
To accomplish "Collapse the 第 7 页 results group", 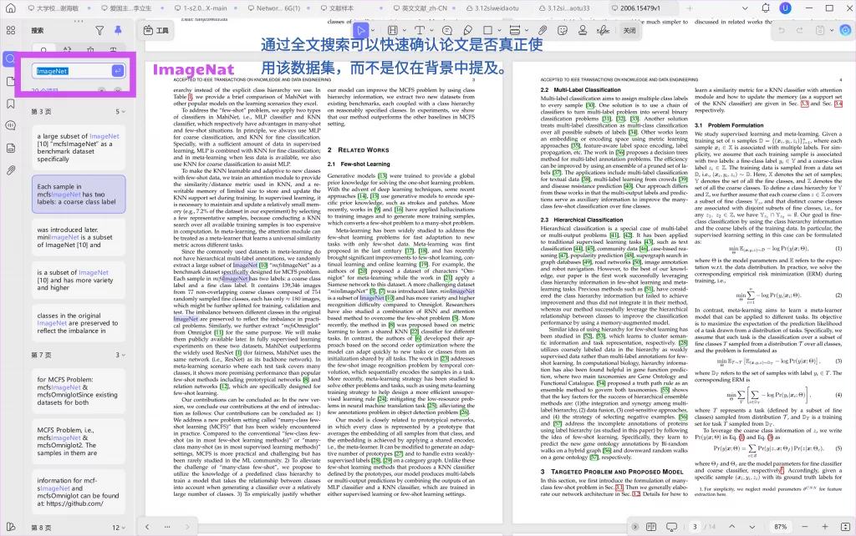I will [122, 355].
